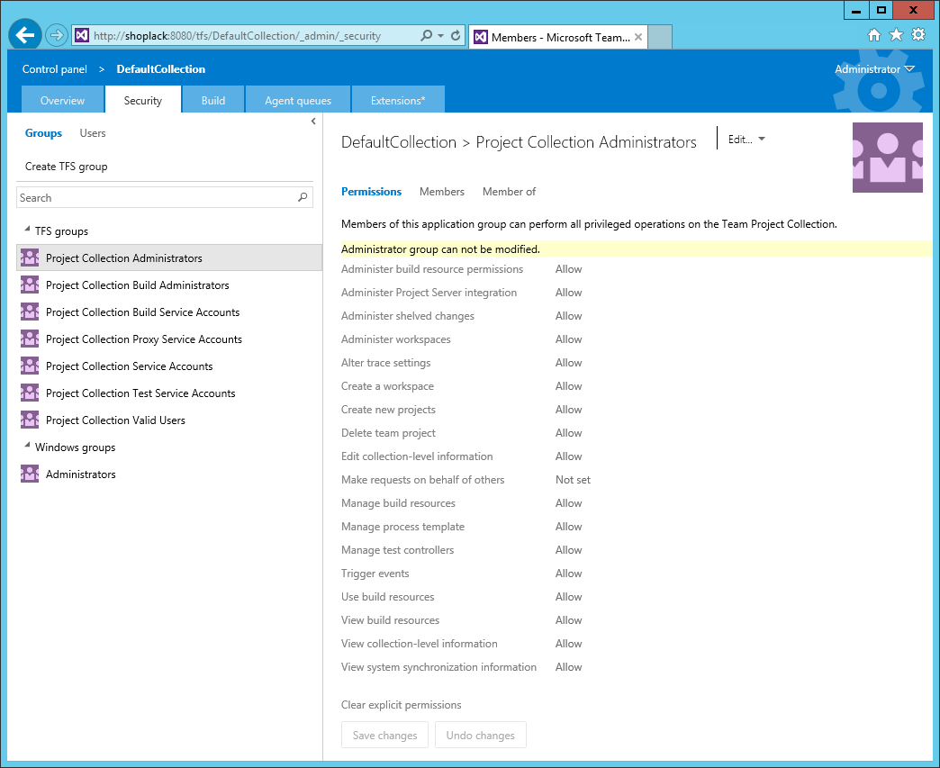
Task: Open the Administrator user menu dropdown
Action: point(873,69)
